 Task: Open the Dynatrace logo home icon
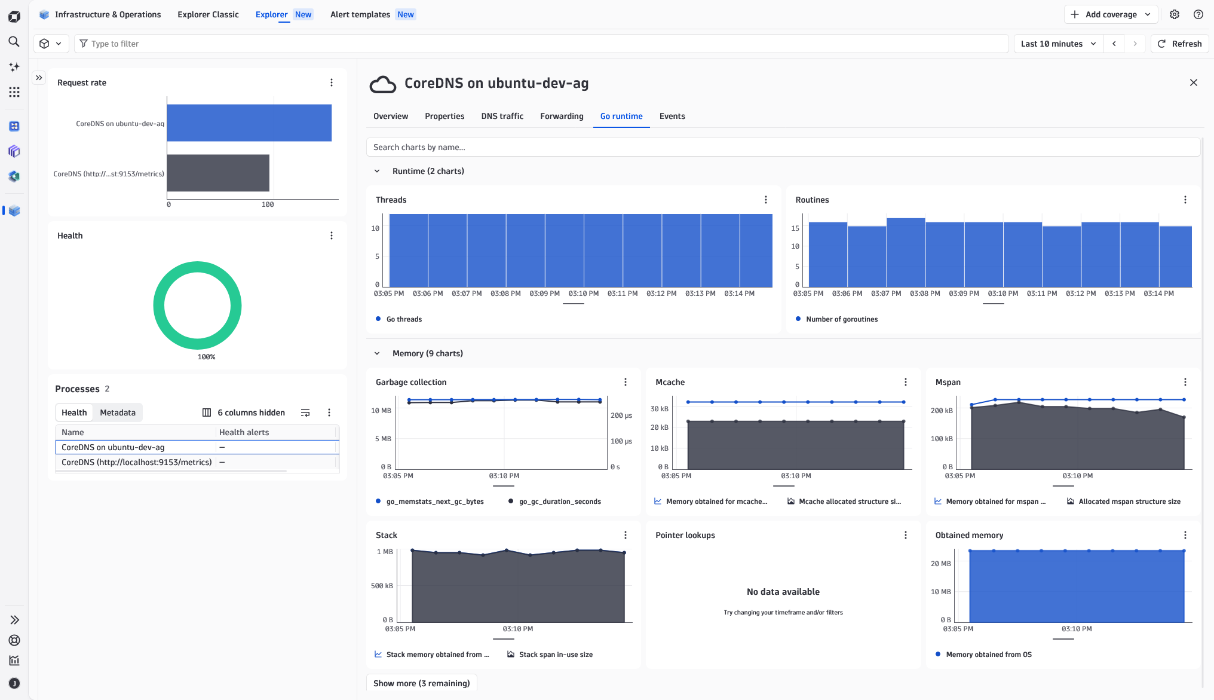coord(14,17)
